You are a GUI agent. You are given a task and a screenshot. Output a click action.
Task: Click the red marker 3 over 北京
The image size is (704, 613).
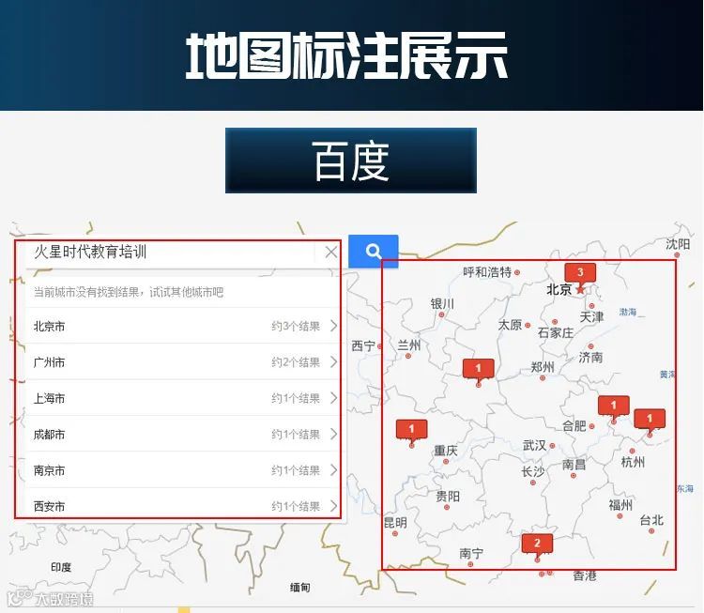click(x=580, y=272)
